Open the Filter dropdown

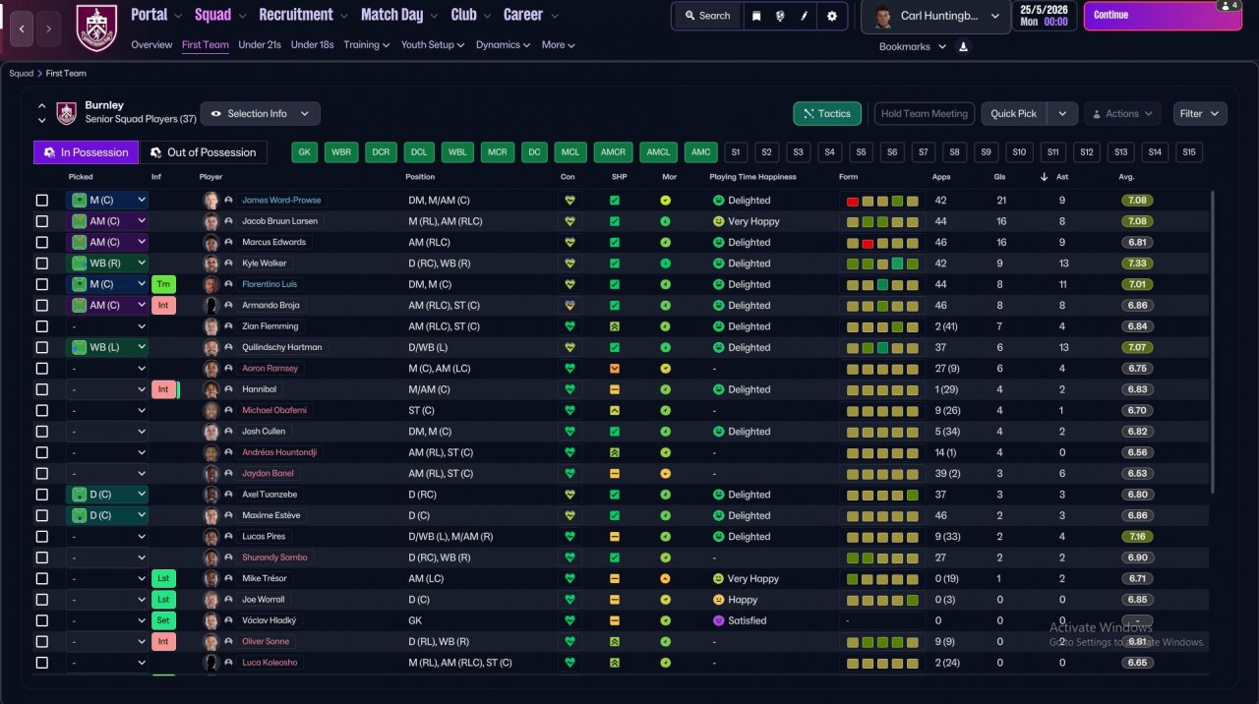(1200, 114)
